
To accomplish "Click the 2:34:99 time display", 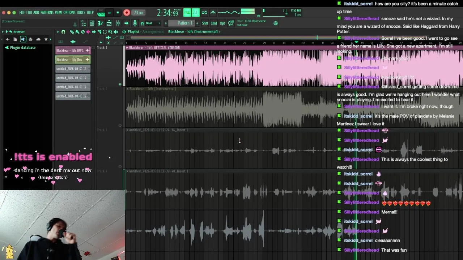I will pyautogui.click(x=168, y=13).
